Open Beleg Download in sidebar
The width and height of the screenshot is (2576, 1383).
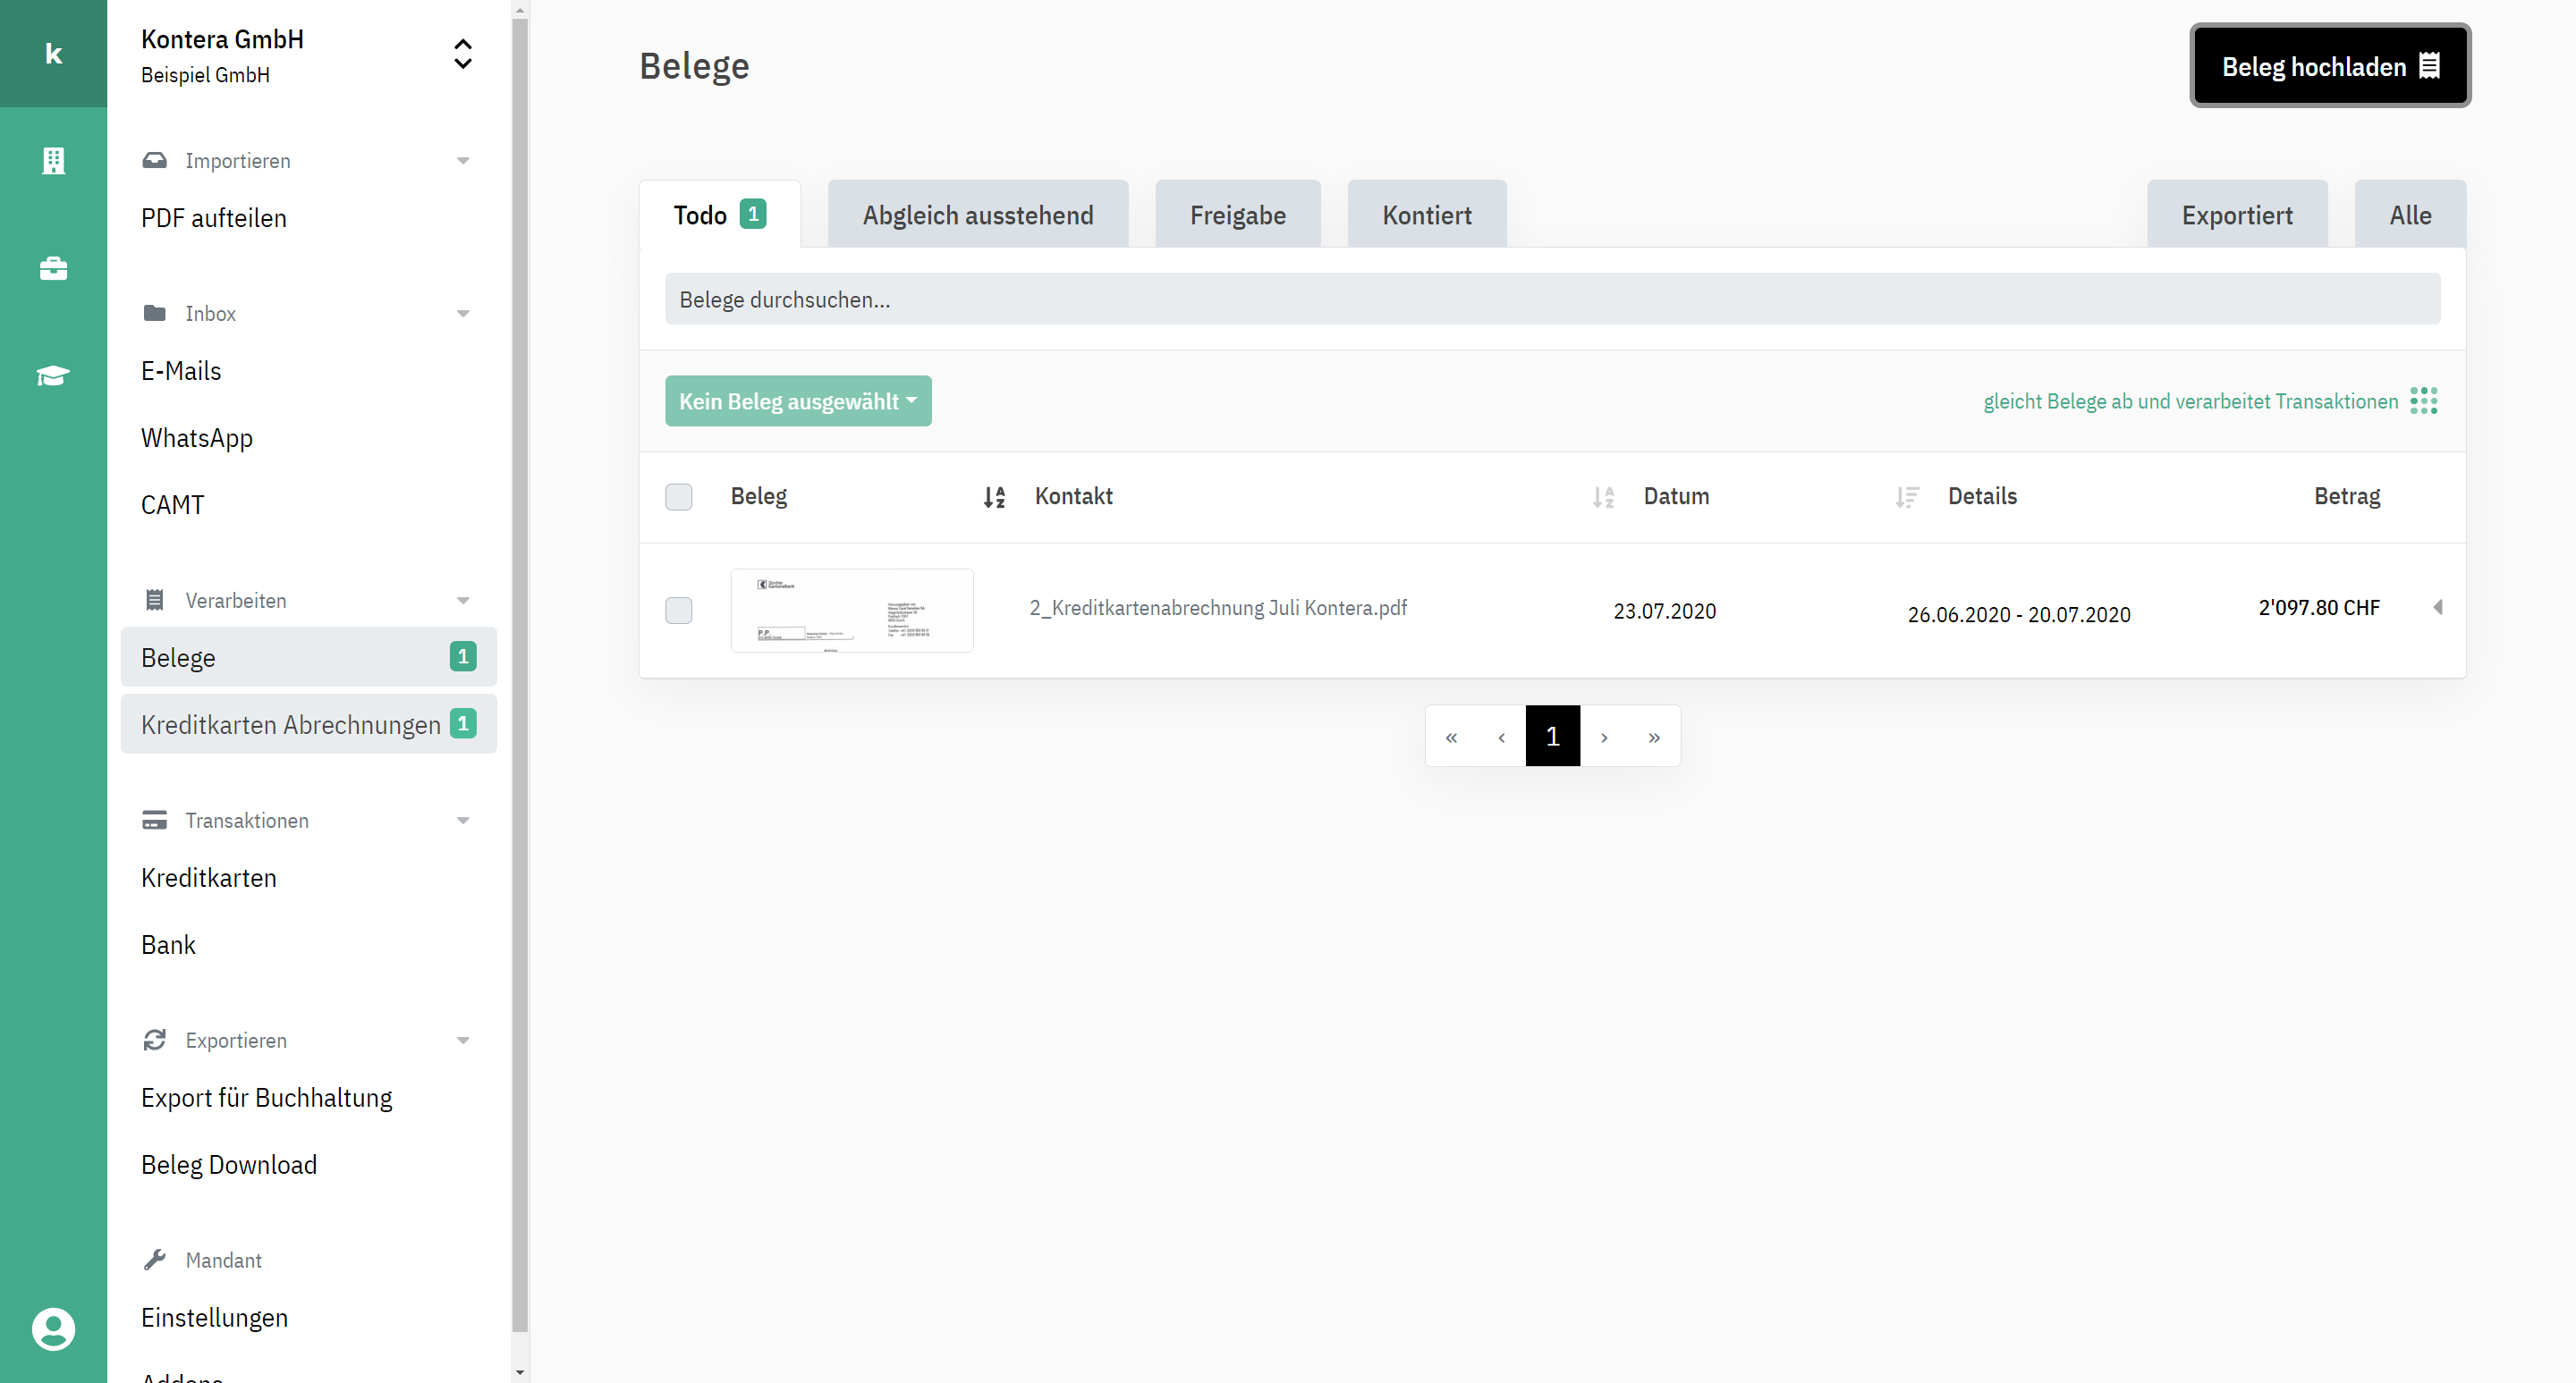(x=229, y=1164)
